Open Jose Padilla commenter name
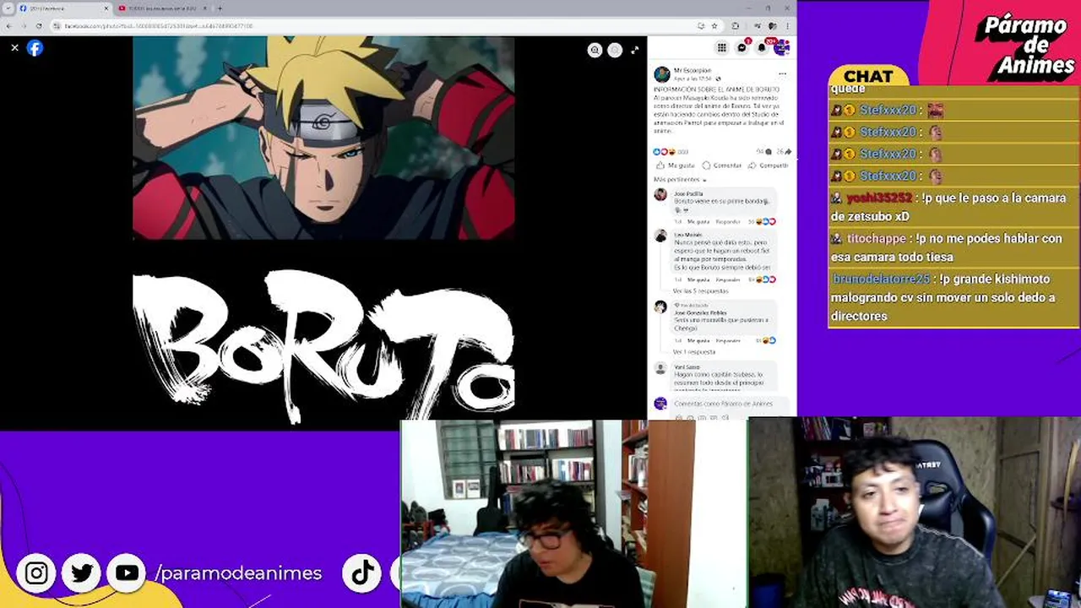The width and height of the screenshot is (1081, 608). tap(688, 194)
